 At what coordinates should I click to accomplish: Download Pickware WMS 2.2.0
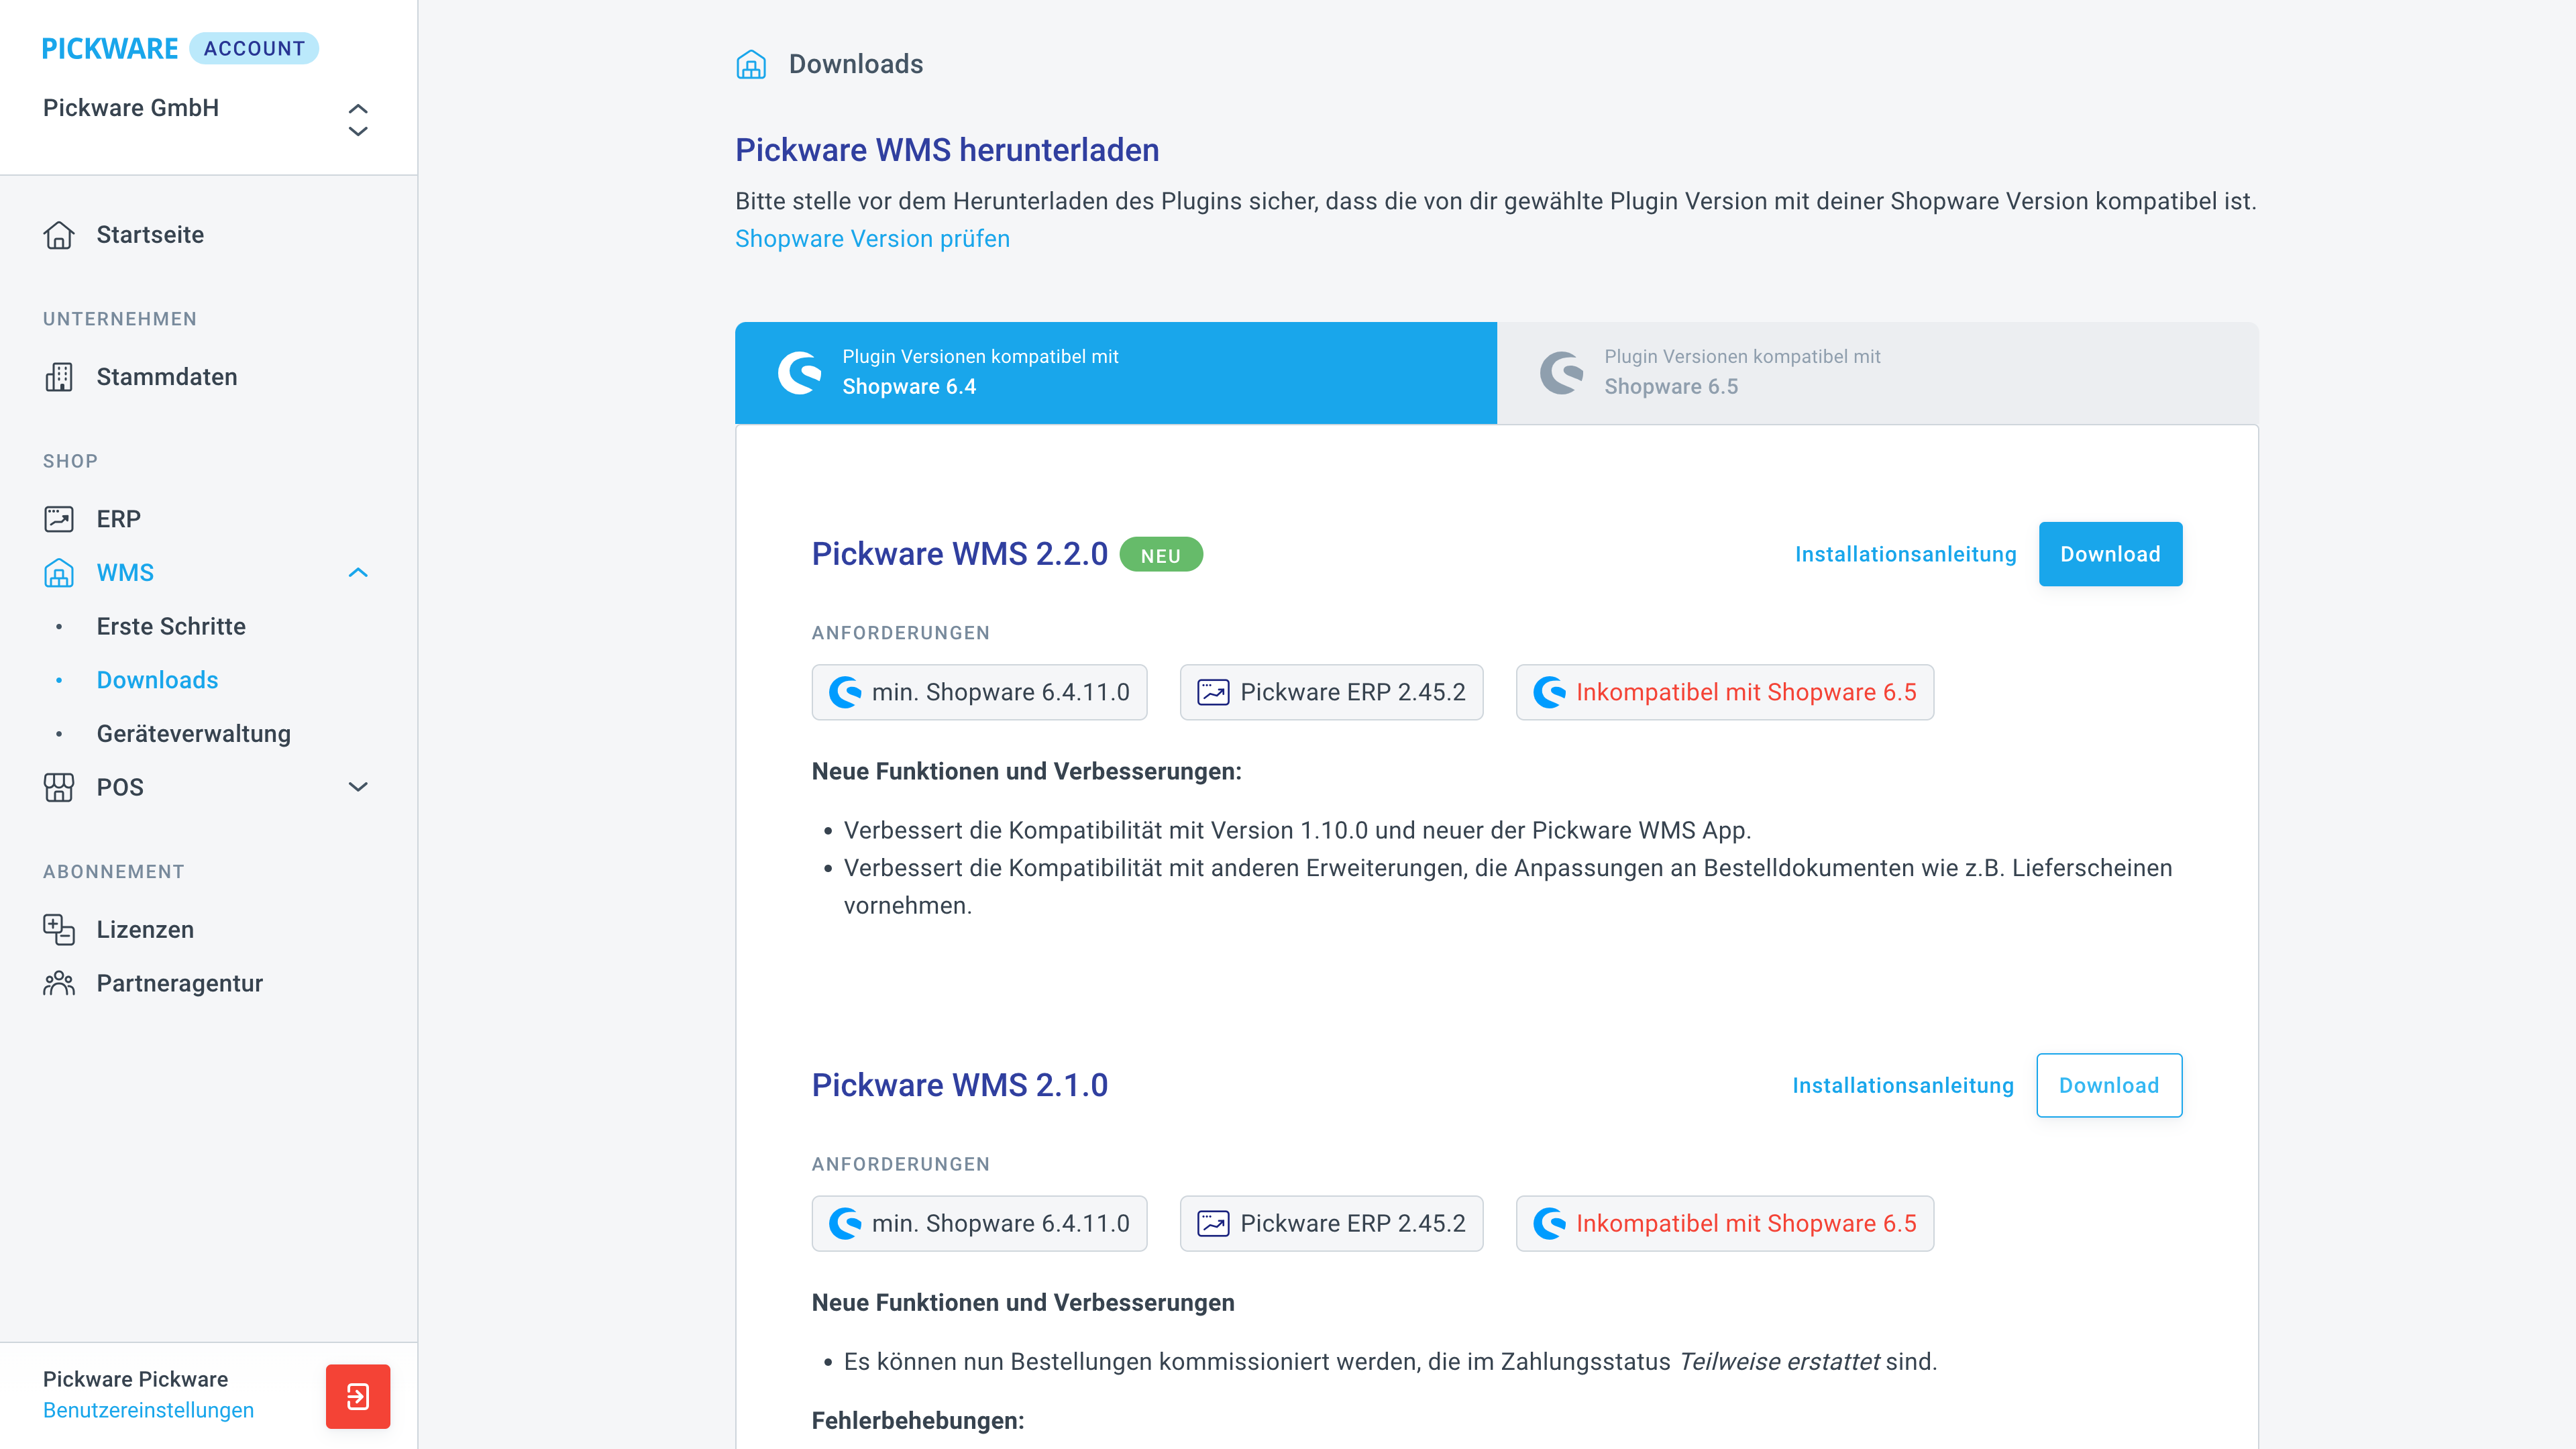2110,554
